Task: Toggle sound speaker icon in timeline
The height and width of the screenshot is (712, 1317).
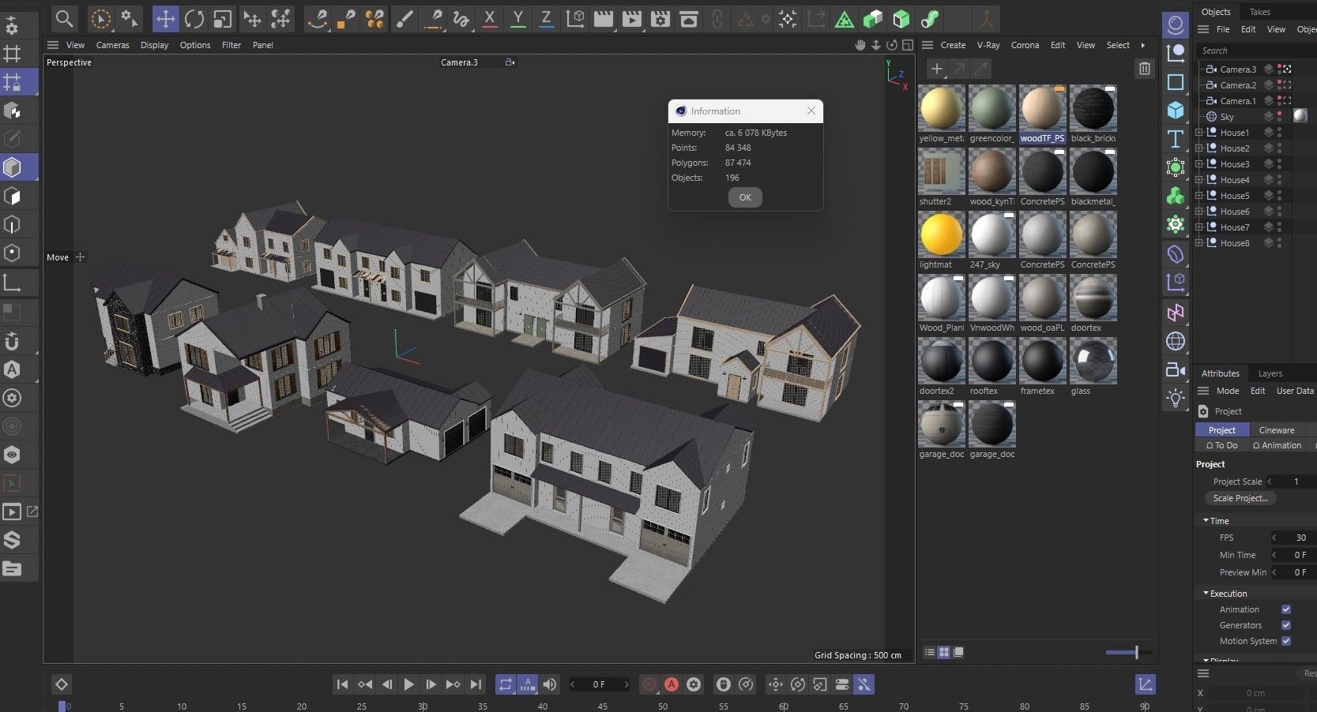Action: (550, 684)
